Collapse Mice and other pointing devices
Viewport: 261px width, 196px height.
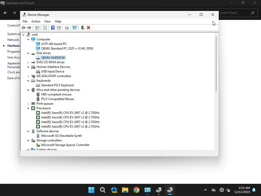[x=28, y=90]
